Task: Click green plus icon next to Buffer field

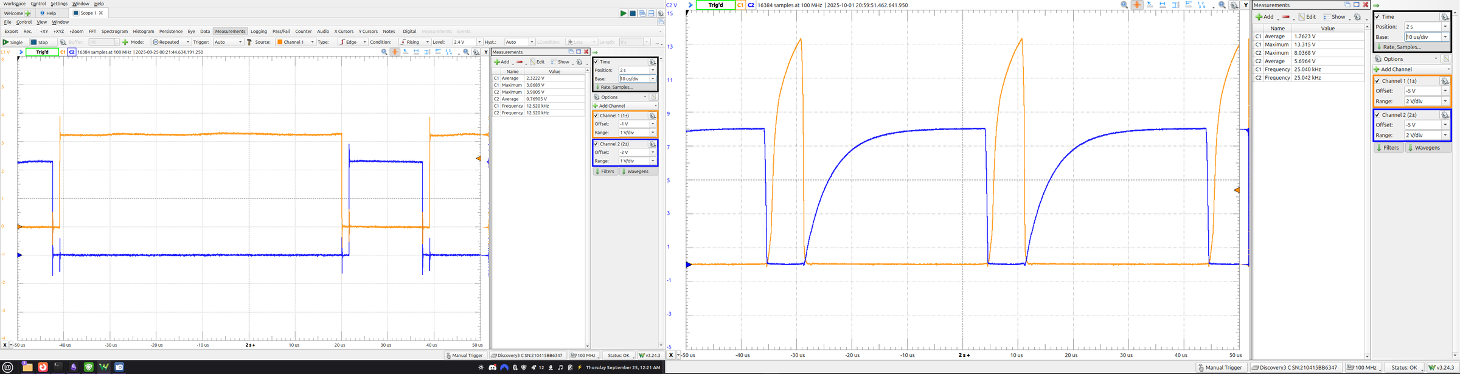Action: (125, 42)
